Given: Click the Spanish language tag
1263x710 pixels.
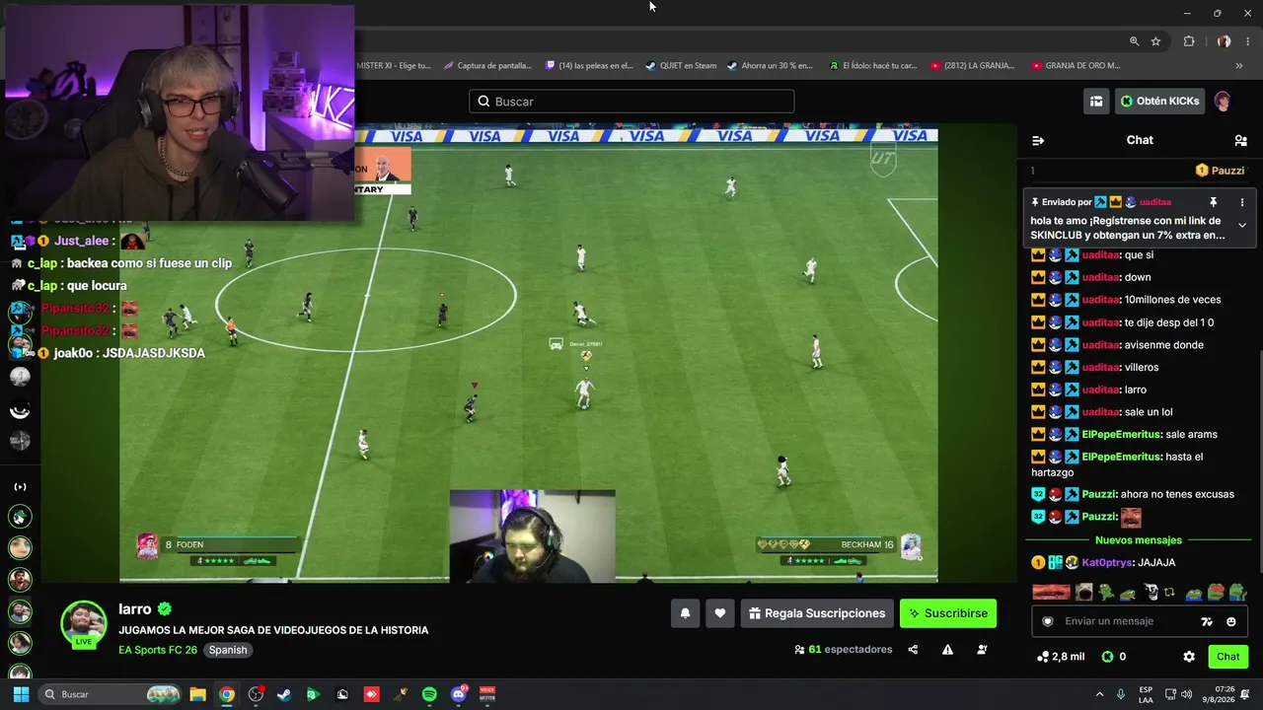Looking at the screenshot, I should coord(228,650).
